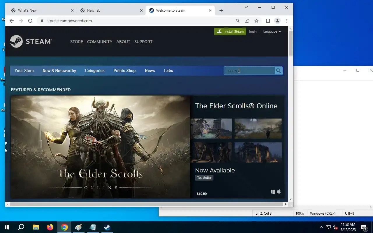Click the Chrome address bar URL

(69, 21)
